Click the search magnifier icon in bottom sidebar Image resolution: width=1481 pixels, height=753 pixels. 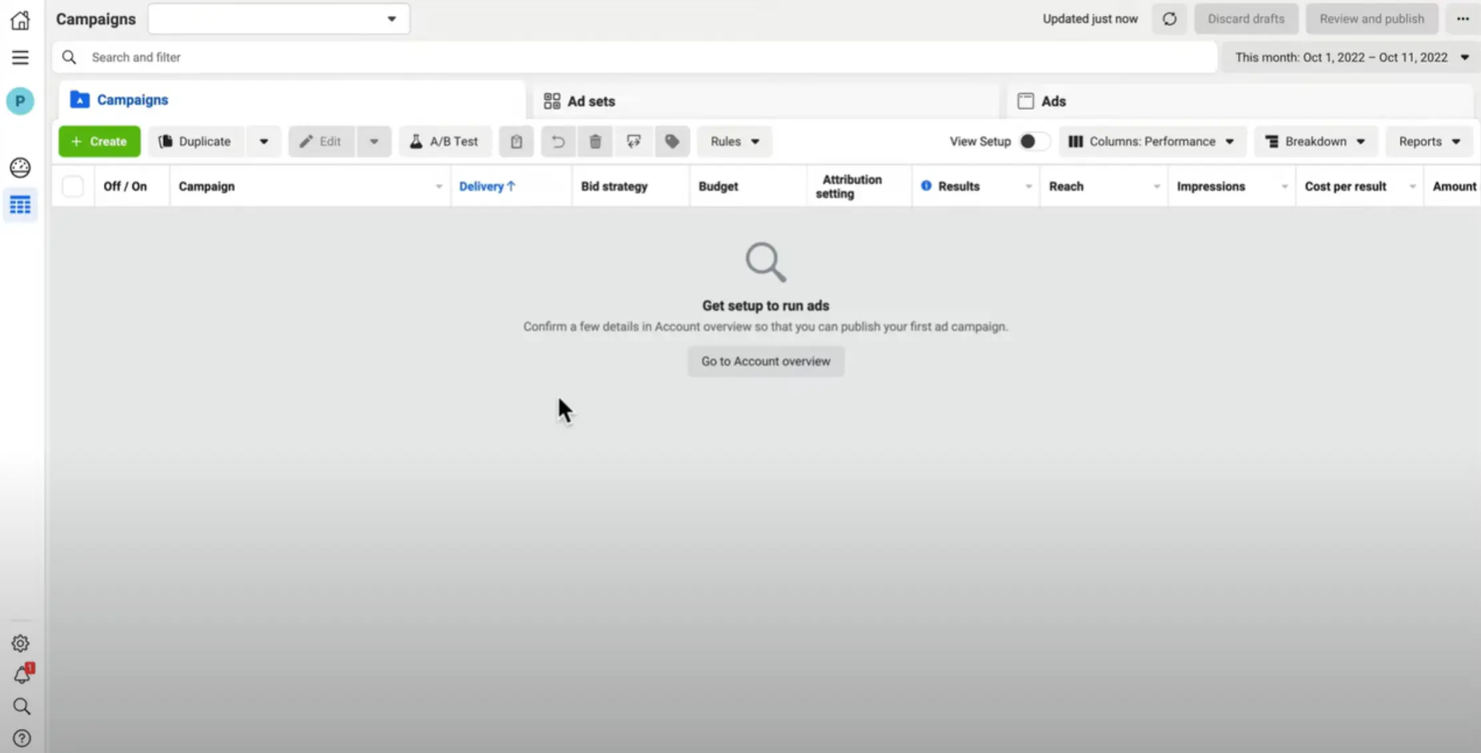[x=21, y=706]
